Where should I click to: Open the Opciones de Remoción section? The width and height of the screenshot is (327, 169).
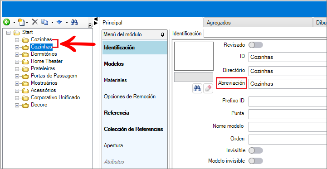click(130, 97)
